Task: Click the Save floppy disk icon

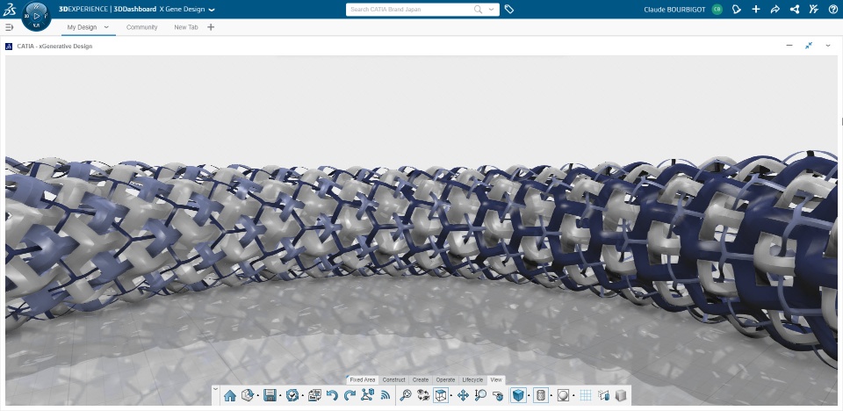Action: tap(270, 395)
